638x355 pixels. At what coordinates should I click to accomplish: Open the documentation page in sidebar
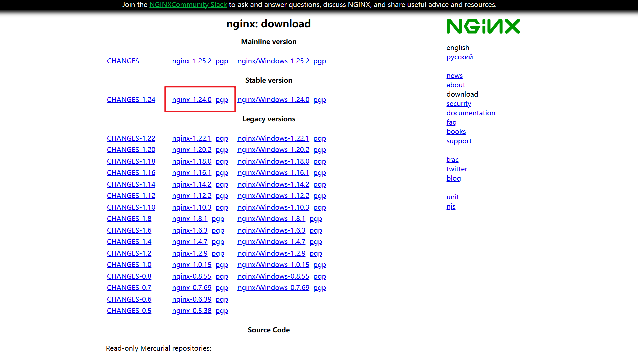pos(471,113)
